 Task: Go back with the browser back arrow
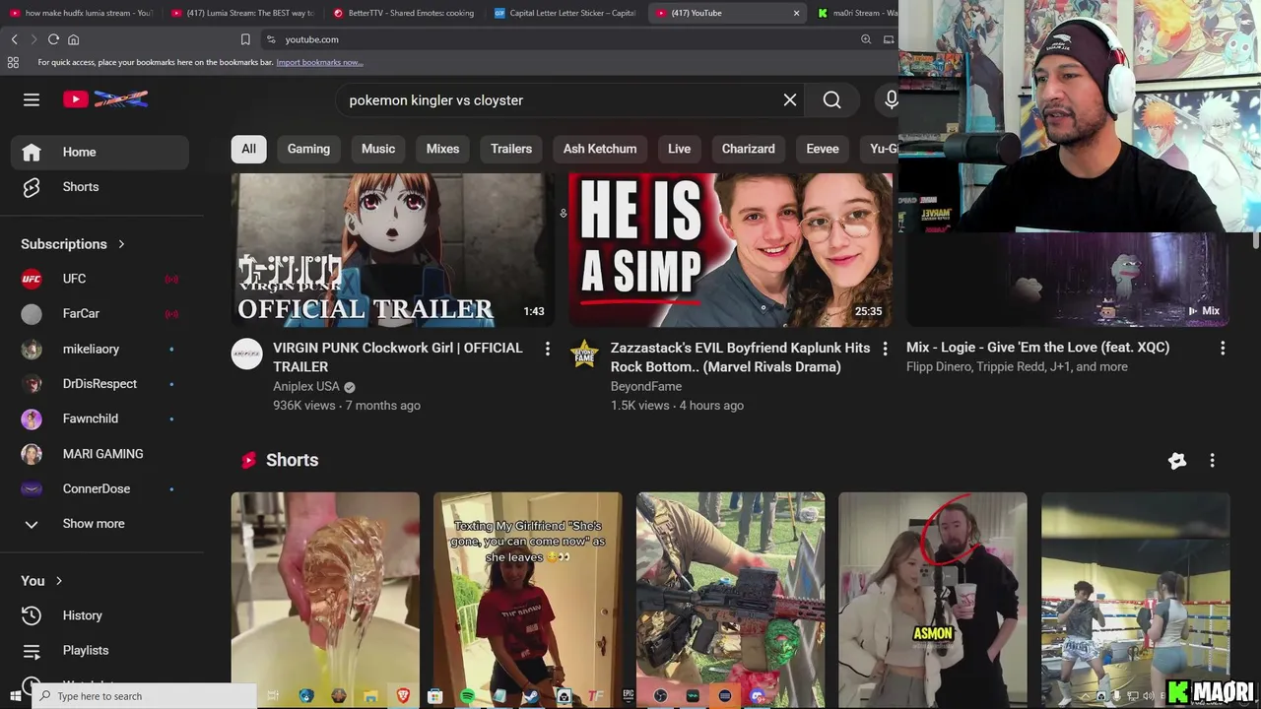coord(14,39)
